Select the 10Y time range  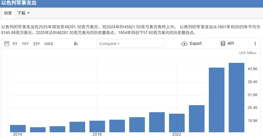pos(25,44)
